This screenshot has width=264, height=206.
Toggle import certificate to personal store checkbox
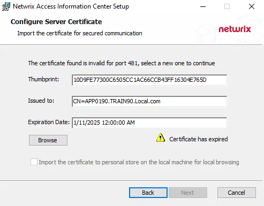pyautogui.click(x=34, y=162)
